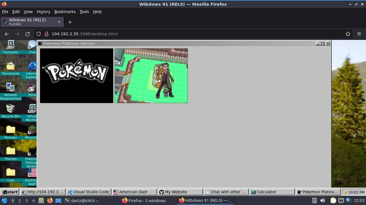The width and height of the screenshot is (366, 205).
Task: Open the Themes folder icon
Action: pyautogui.click(x=11, y=154)
